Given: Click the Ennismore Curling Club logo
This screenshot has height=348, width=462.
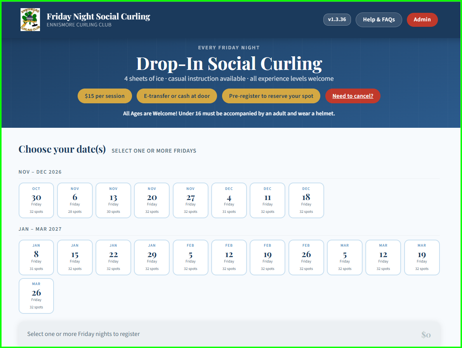Looking at the screenshot, I should click(x=30, y=19).
